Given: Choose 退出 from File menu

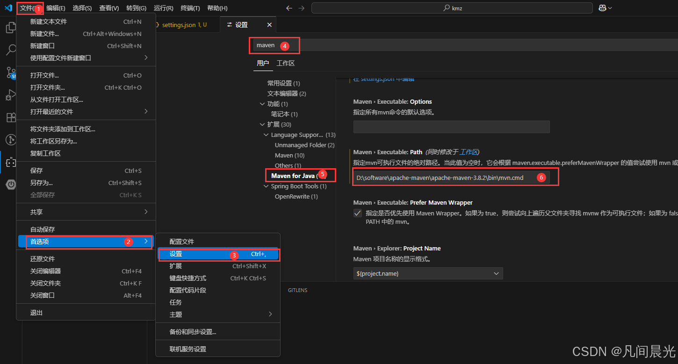Looking at the screenshot, I should pos(86,313).
